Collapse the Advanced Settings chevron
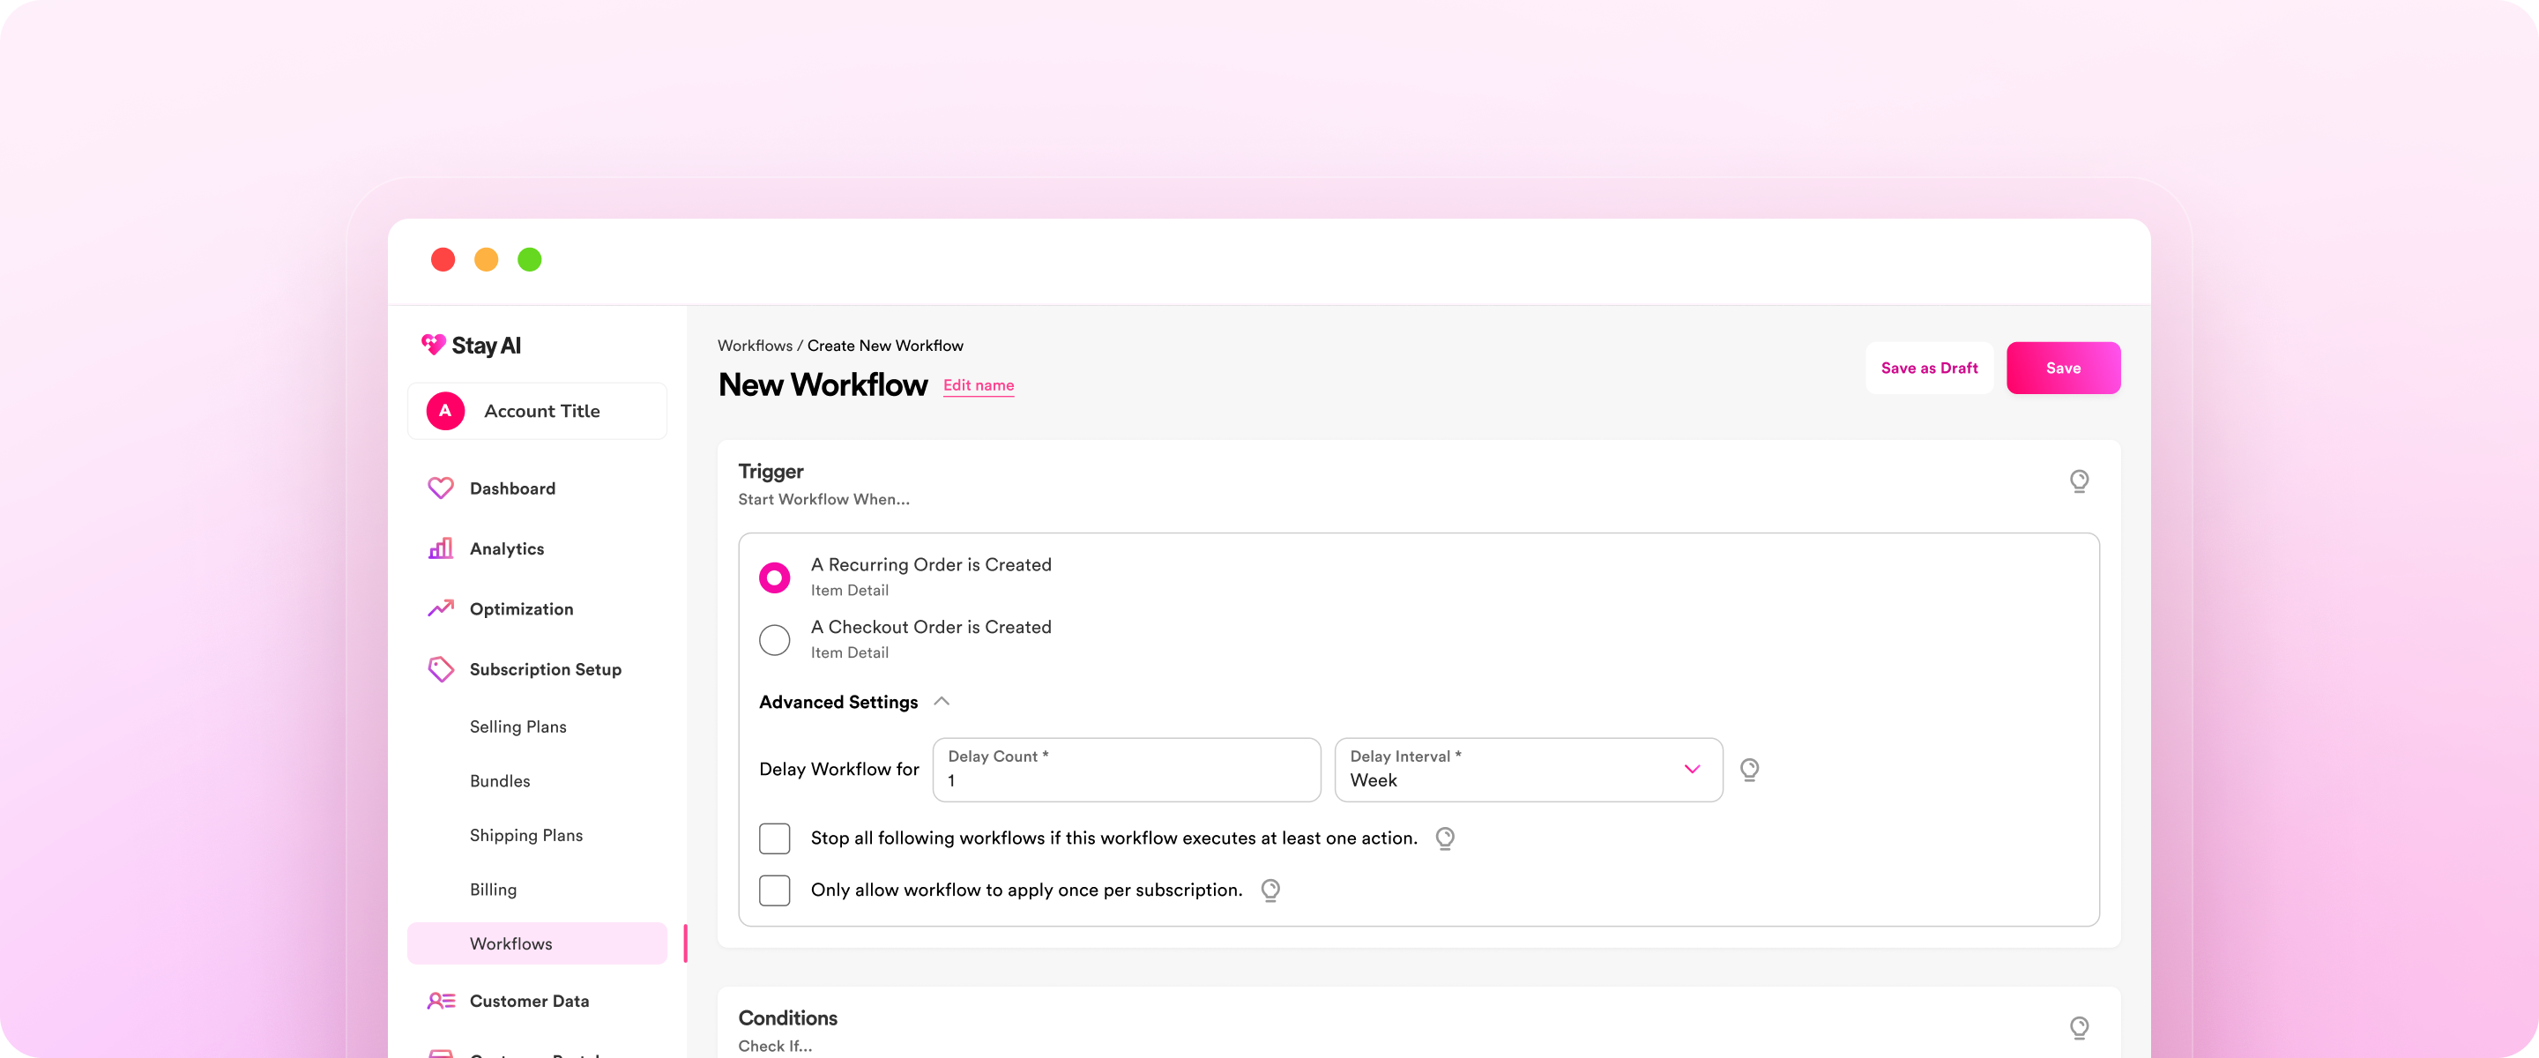2539x1058 pixels. [942, 701]
